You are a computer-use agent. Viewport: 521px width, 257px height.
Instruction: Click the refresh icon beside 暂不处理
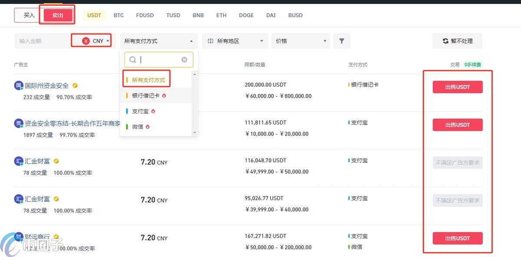point(446,41)
